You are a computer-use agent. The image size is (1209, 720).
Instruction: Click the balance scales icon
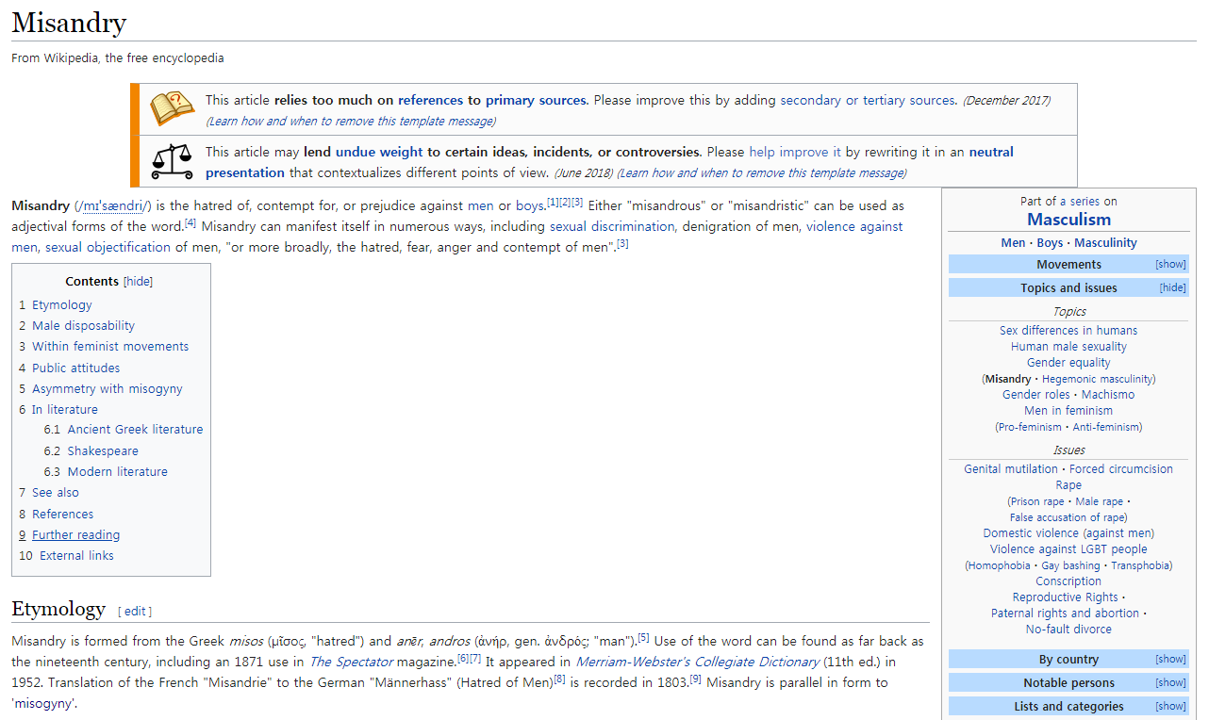(x=171, y=161)
